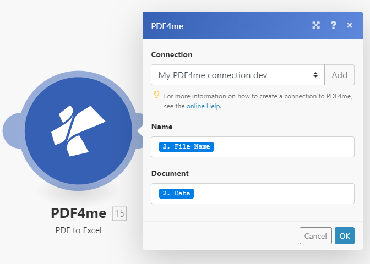Image resolution: width=370 pixels, height=264 pixels.
Task: Click the Connection section label
Action: [172, 54]
